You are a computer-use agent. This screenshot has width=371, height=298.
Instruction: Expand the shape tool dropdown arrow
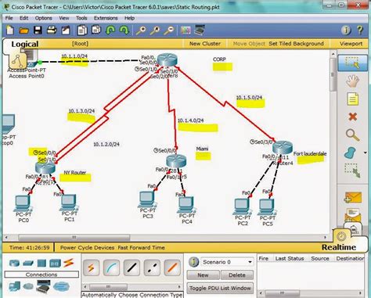[366, 153]
